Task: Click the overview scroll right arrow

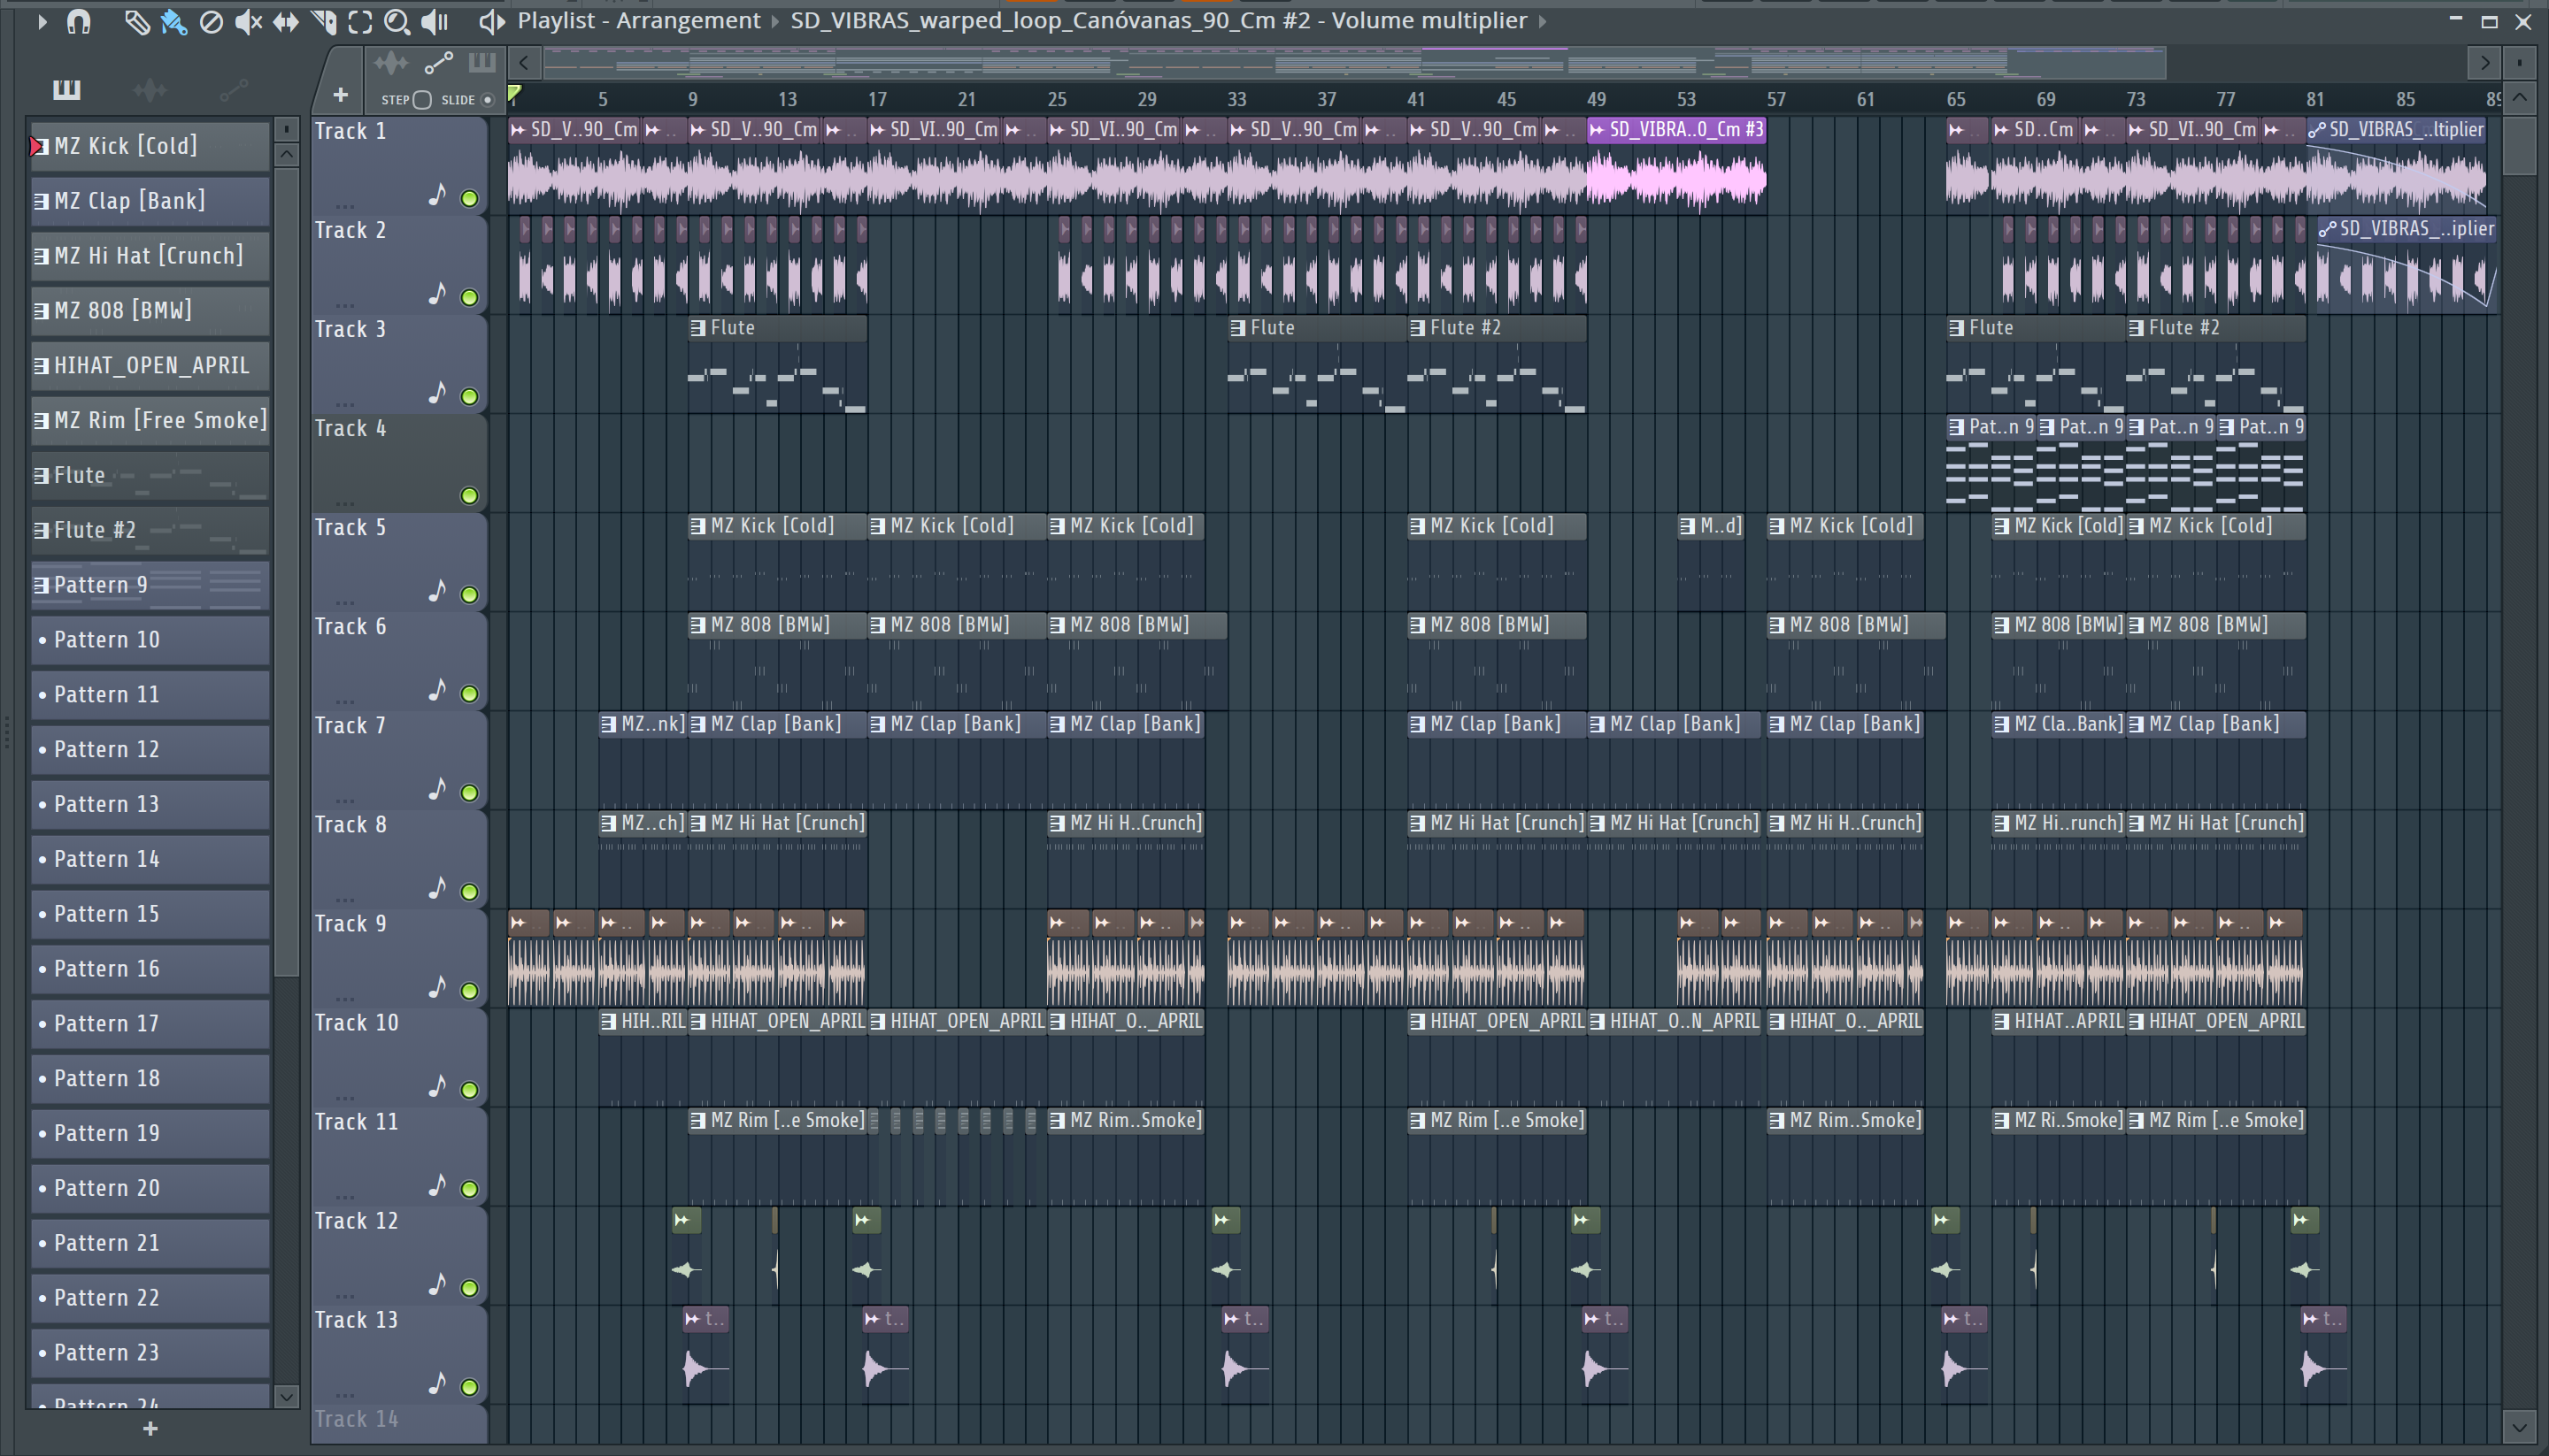Action: (x=2484, y=64)
